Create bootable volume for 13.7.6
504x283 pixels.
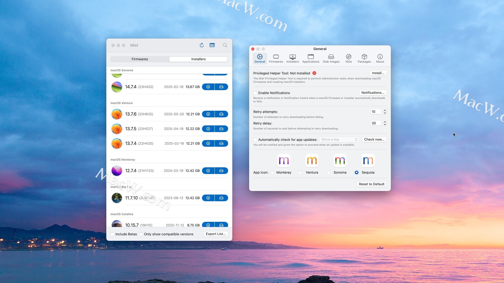[x=221, y=114]
